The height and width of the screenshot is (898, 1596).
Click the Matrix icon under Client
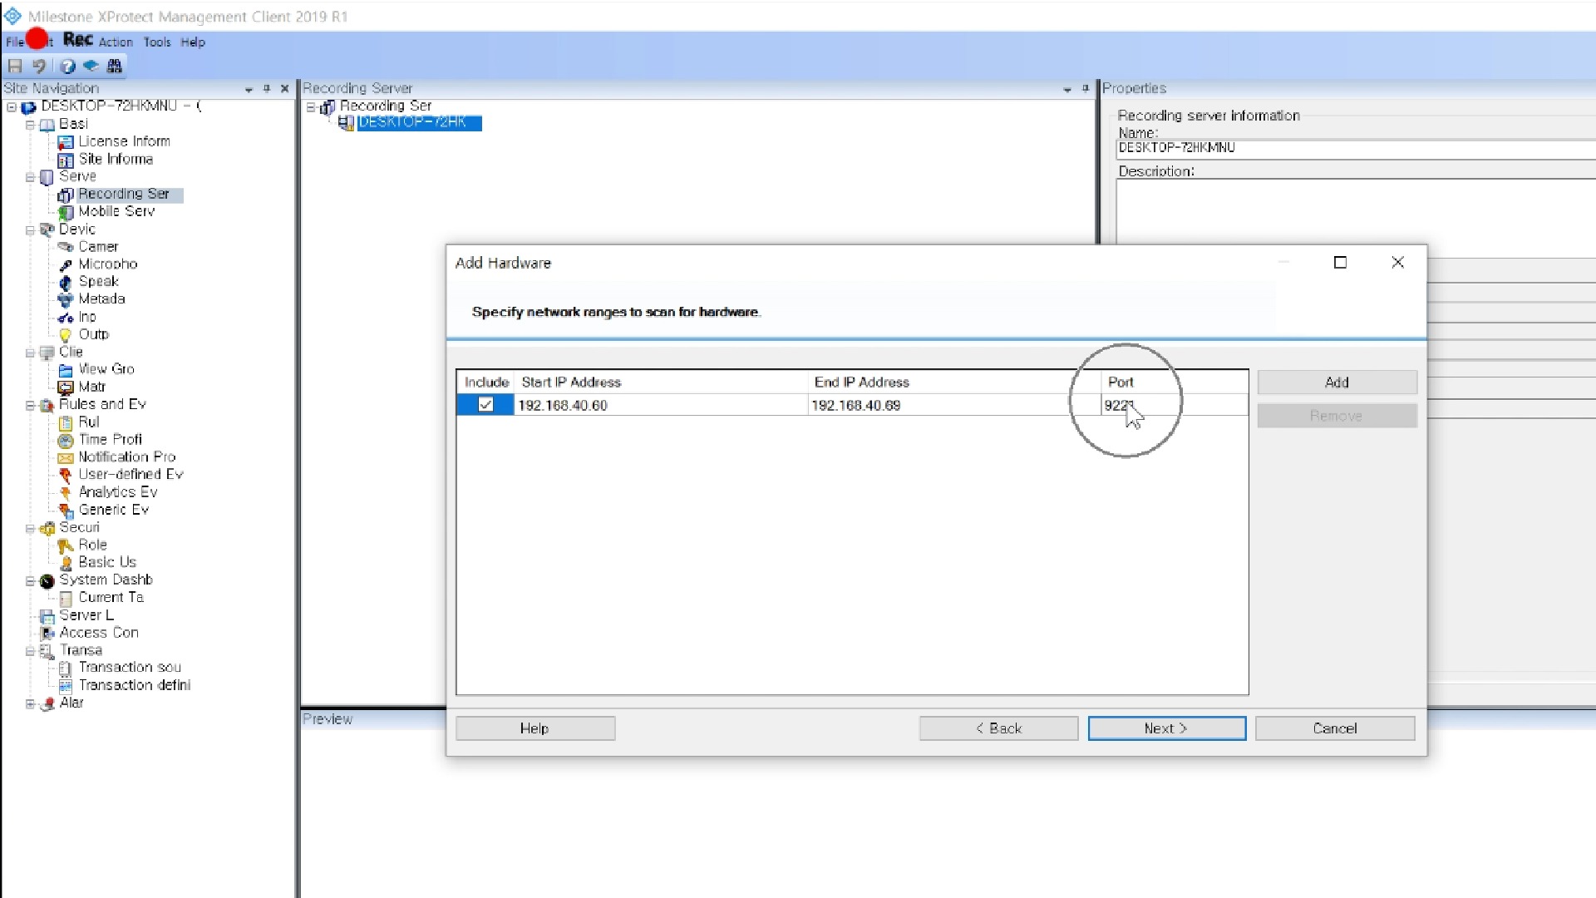tap(66, 387)
